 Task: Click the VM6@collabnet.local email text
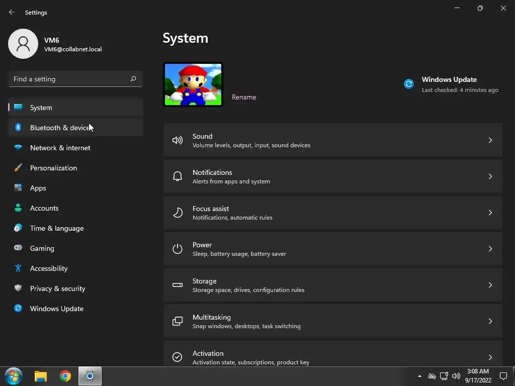[73, 49]
